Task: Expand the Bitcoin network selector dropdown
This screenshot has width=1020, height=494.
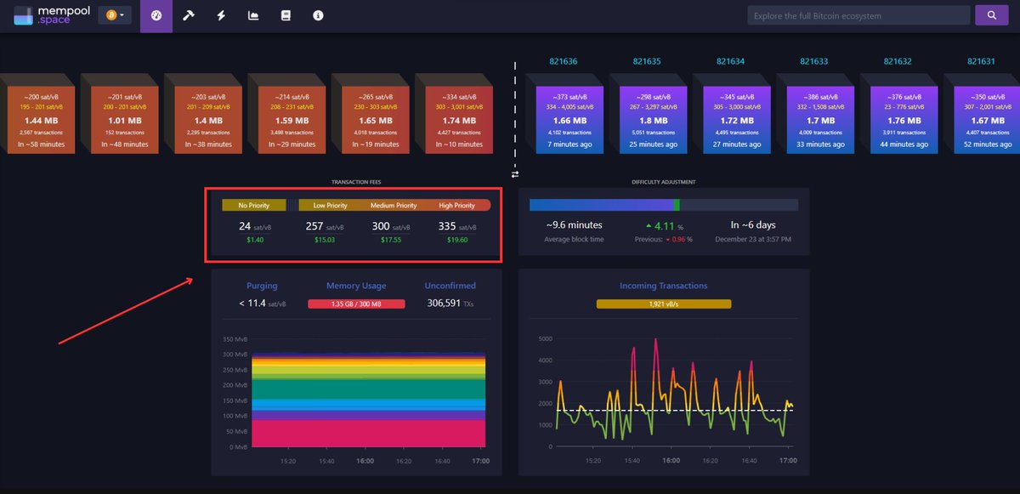Action: [x=115, y=15]
